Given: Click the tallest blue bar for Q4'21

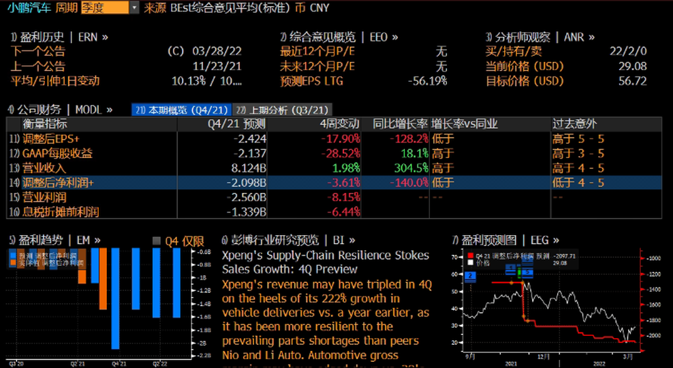Looking at the screenshot, I should point(115,298).
